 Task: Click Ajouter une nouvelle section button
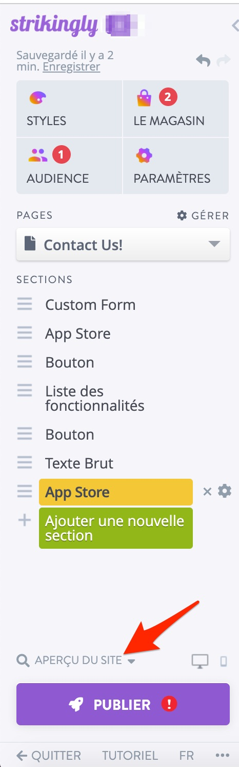click(116, 528)
